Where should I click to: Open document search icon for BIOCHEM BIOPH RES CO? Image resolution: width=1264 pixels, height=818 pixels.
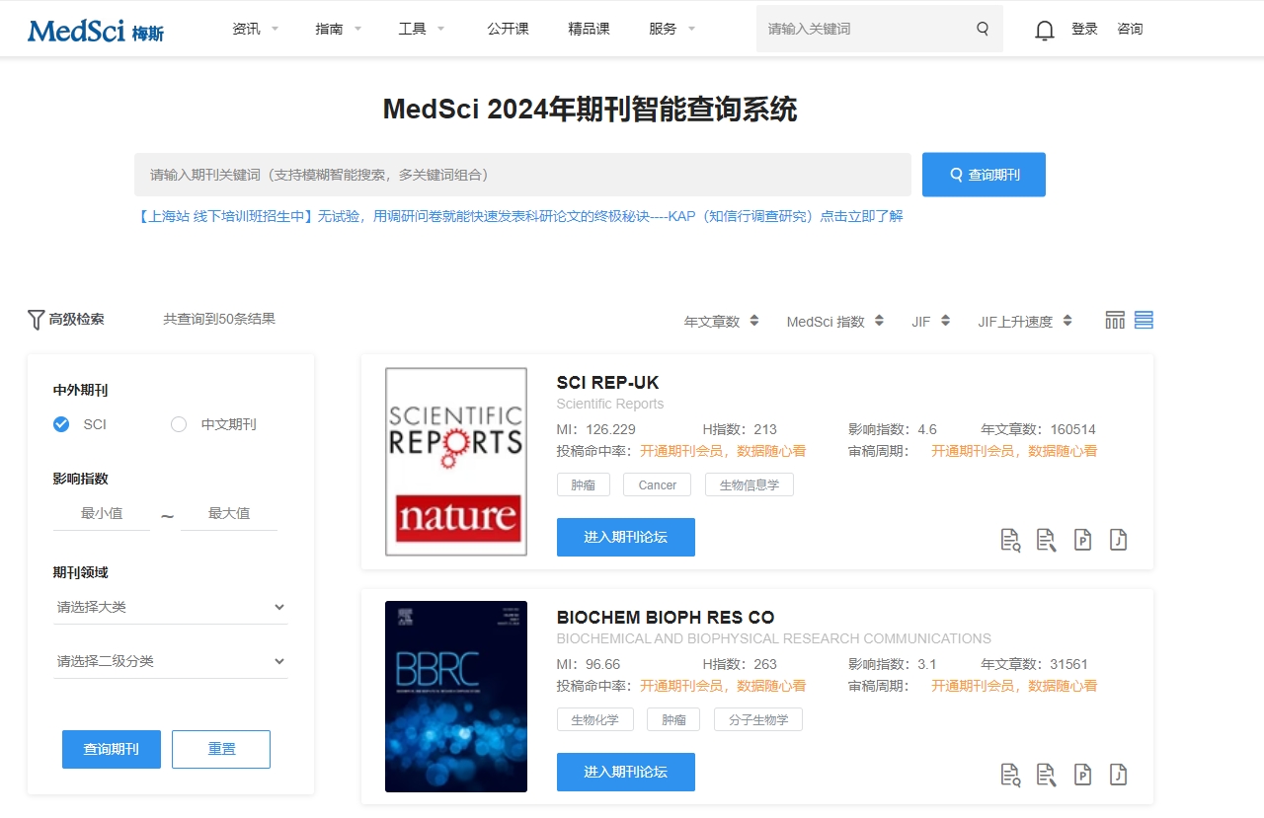pos(1010,775)
